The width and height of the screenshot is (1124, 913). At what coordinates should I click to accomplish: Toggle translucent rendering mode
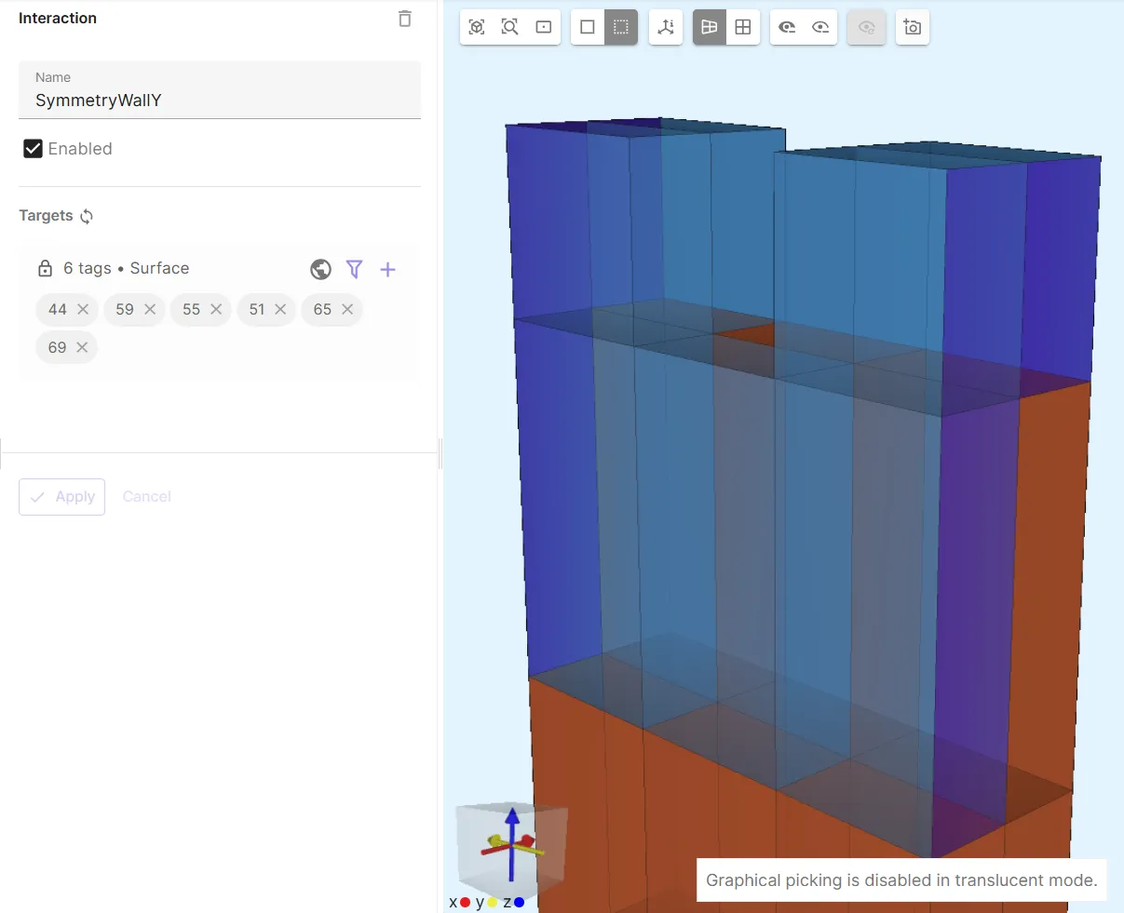click(x=621, y=27)
